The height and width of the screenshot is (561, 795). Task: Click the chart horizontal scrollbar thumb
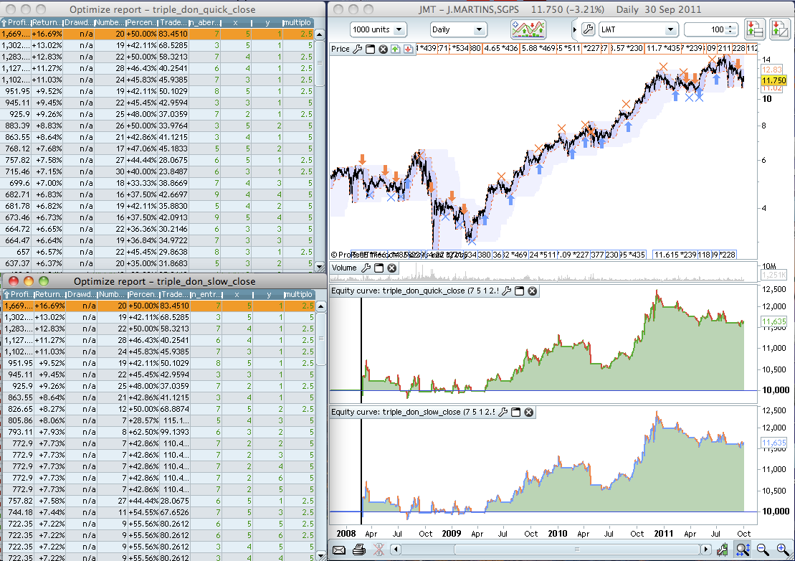click(576, 550)
